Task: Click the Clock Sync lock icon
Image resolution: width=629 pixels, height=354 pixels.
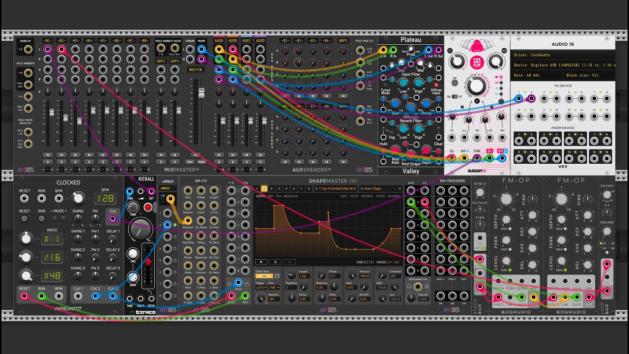Action: (277, 276)
